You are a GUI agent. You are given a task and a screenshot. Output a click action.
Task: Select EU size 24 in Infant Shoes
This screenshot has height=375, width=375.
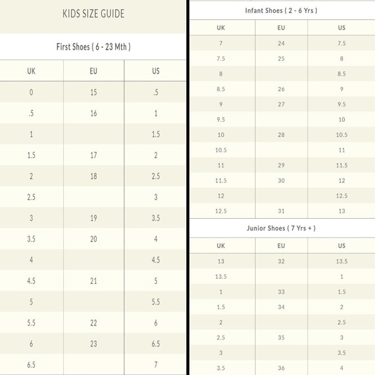[x=281, y=43]
